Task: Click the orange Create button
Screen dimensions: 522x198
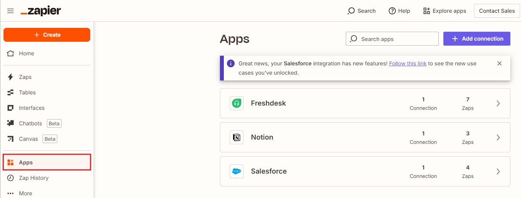Action: click(x=47, y=35)
